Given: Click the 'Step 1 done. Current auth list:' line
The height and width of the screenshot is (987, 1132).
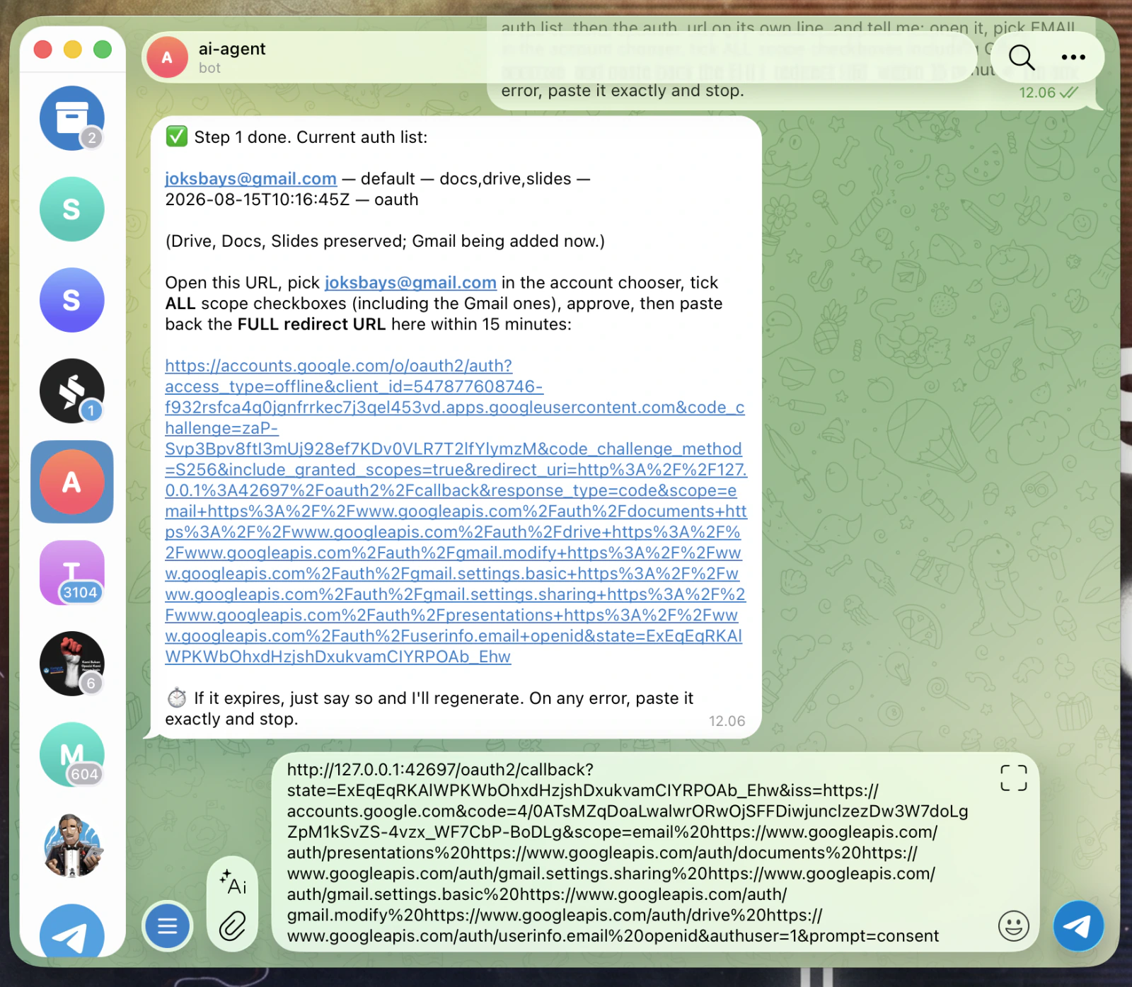Looking at the screenshot, I should 311,137.
